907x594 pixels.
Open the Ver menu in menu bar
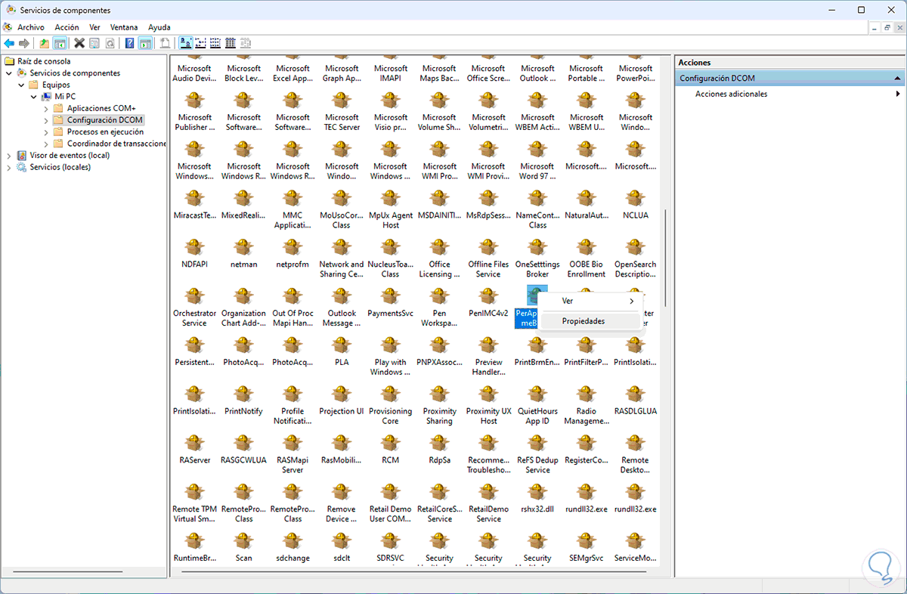[x=94, y=27]
